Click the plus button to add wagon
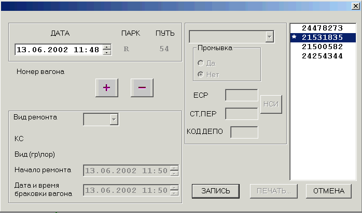This screenshot has height=213, width=362. coord(107,88)
